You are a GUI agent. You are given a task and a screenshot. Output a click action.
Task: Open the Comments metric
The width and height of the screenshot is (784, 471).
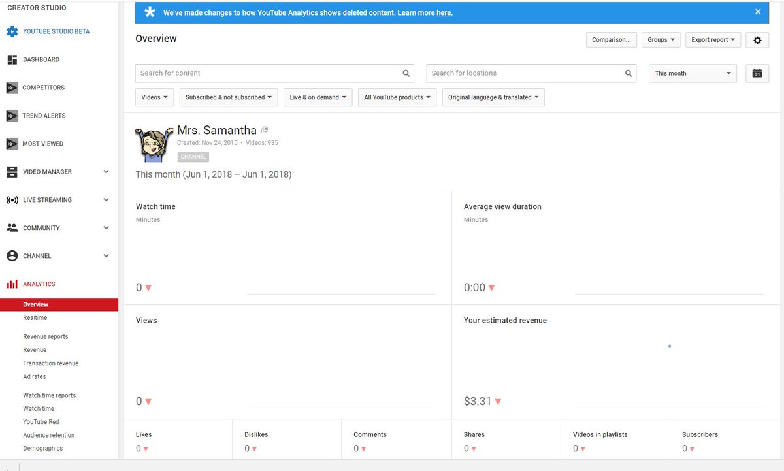(370, 434)
